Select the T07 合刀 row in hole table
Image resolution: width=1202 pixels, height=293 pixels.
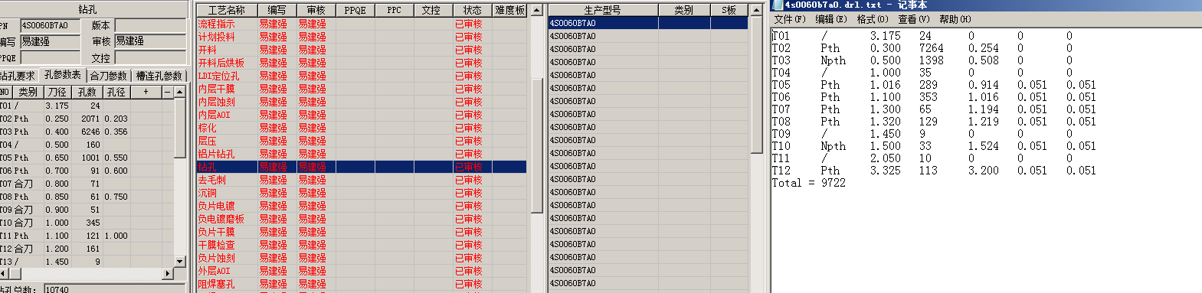click(87, 184)
